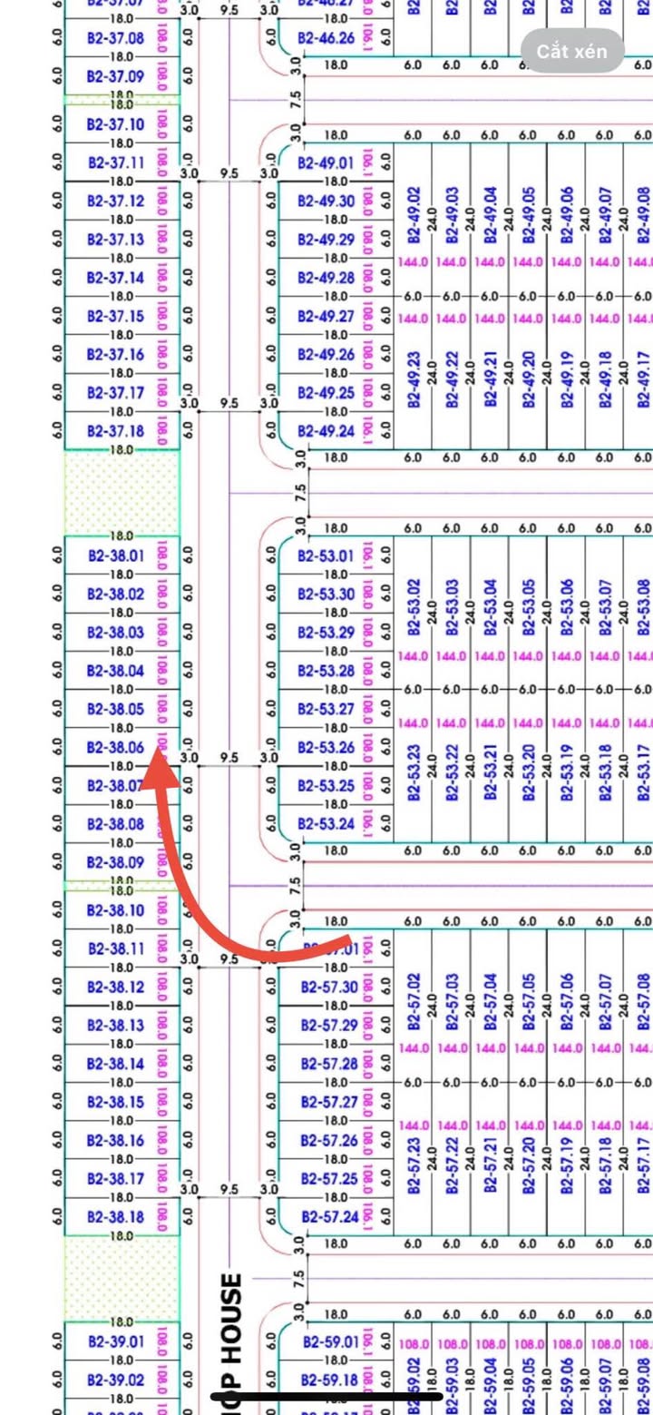Pick the B2-49.24 lot

[326, 431]
